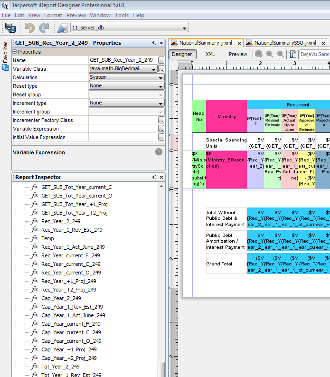Open the Edit menu
The image size is (330, 377).
coord(19,15)
